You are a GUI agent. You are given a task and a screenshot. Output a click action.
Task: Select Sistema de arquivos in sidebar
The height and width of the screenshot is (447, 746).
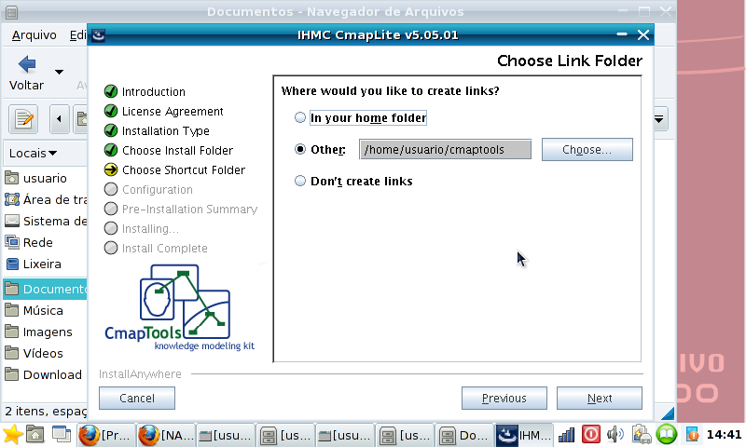point(45,221)
